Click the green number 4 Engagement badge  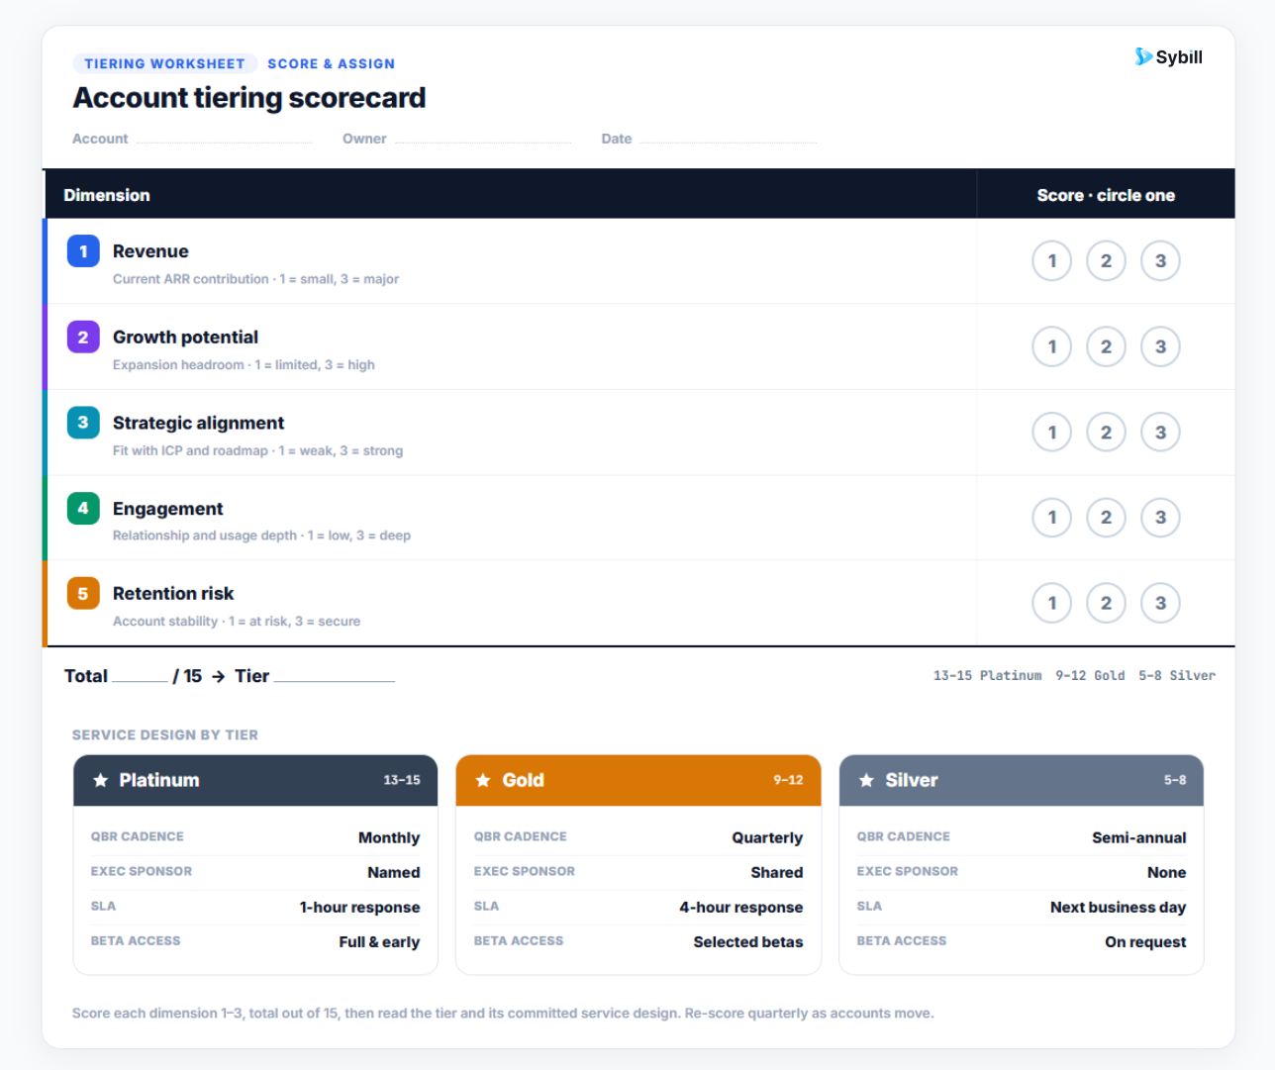83,508
